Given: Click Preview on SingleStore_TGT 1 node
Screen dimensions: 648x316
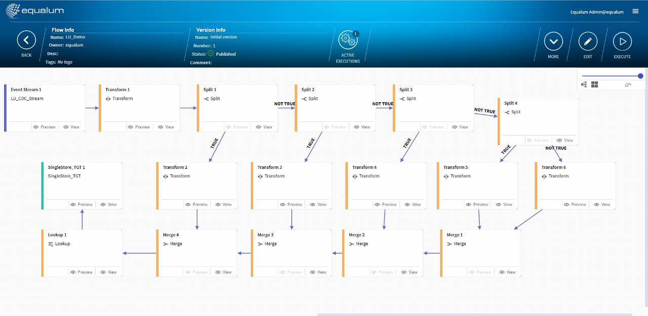Looking at the screenshot, I should (x=82, y=205).
